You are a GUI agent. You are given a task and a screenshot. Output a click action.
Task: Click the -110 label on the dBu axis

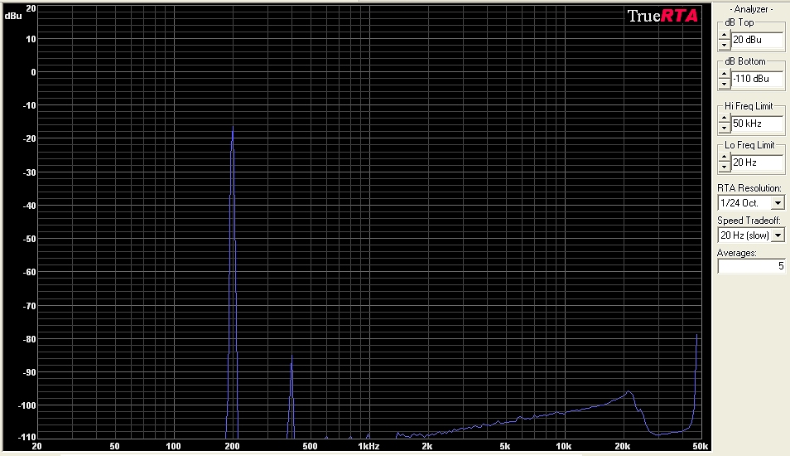pyautogui.click(x=27, y=437)
